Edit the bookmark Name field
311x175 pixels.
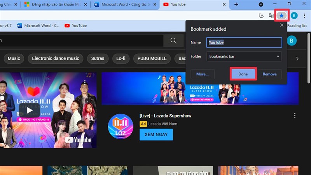pos(244,42)
